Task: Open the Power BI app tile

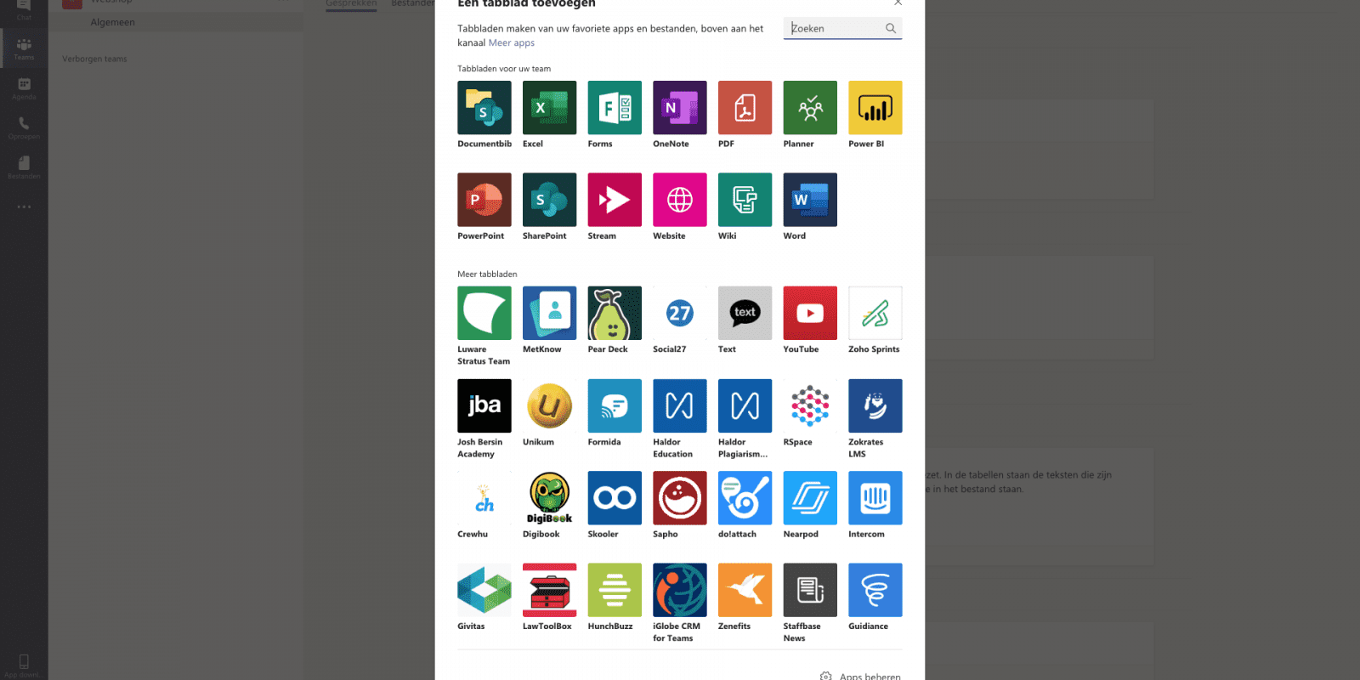Action: click(x=875, y=108)
